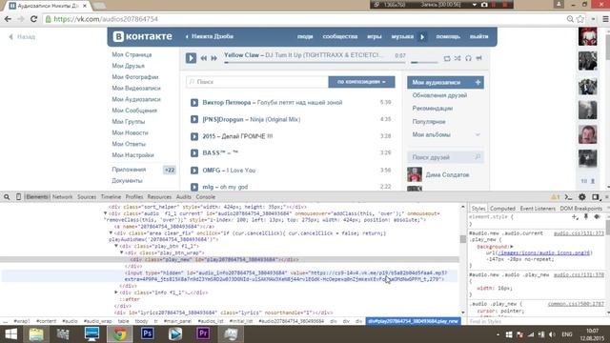The width and height of the screenshot is (610, 343).
Task: Play 2015 Делай ГРОМЧЕ track
Action: [x=194, y=136]
